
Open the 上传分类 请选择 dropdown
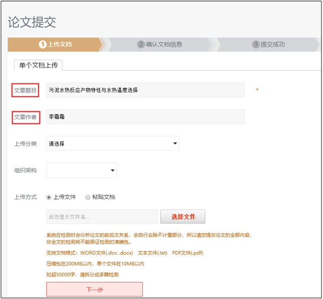coord(113,144)
